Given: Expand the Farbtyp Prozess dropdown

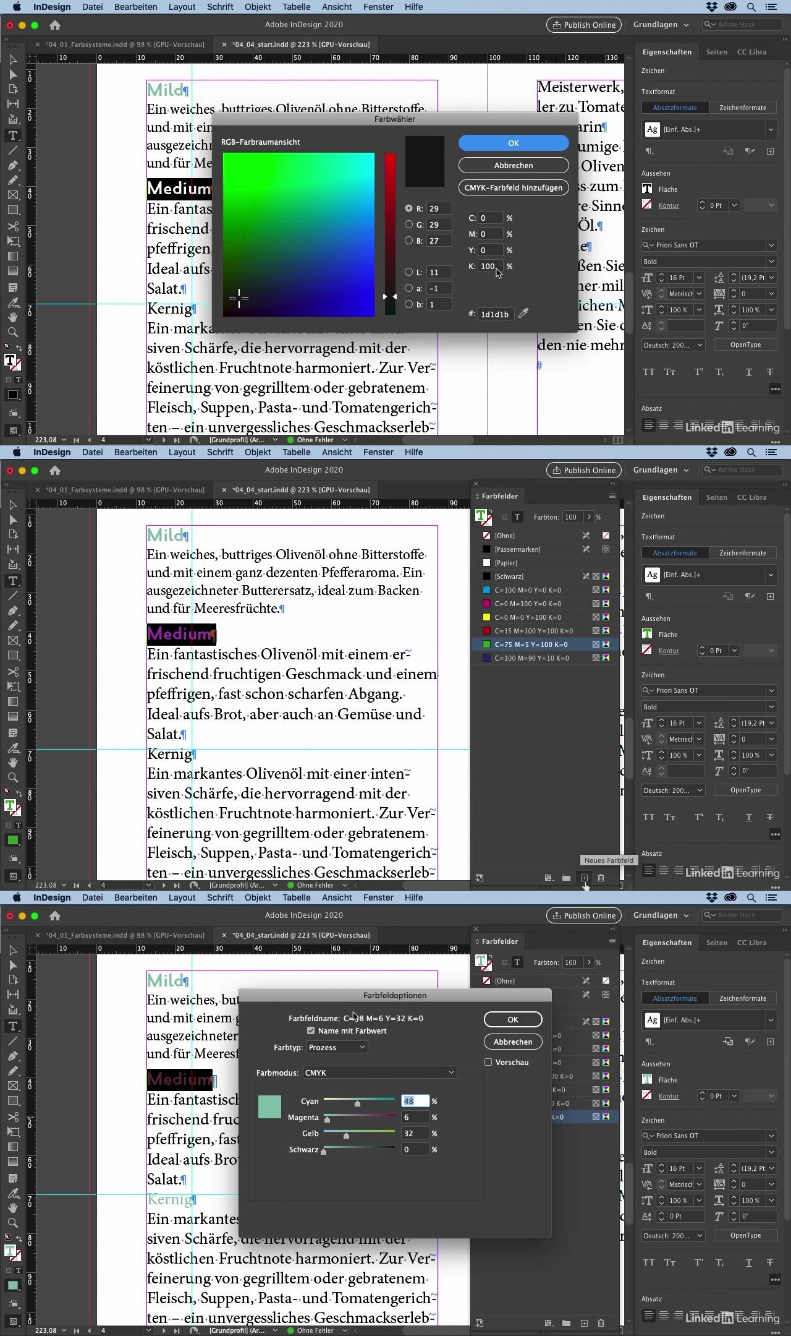Looking at the screenshot, I should click(337, 1047).
